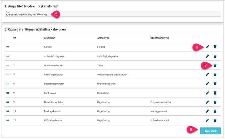Screen dimensions: 225x139
Task: Edit the Kontrolplan section
Action: (x=207, y=93)
